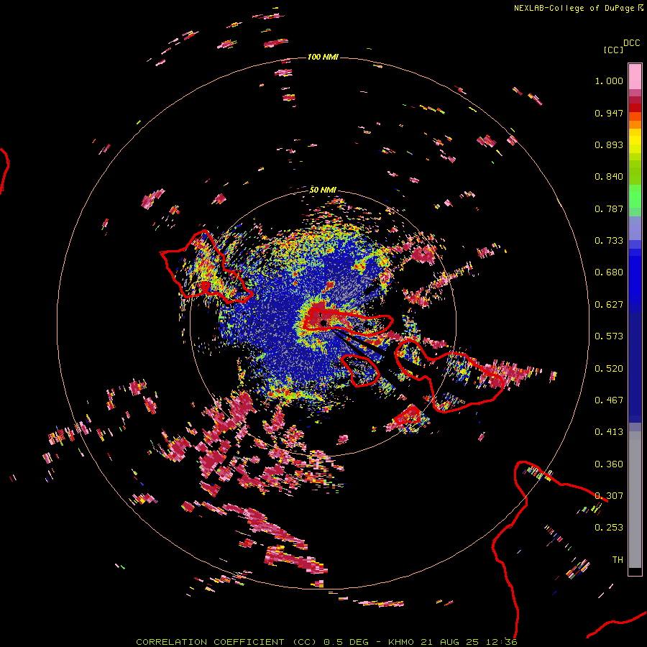Click the 0.680 color scale value
Viewport: 647px width, 647px height.
point(609,272)
